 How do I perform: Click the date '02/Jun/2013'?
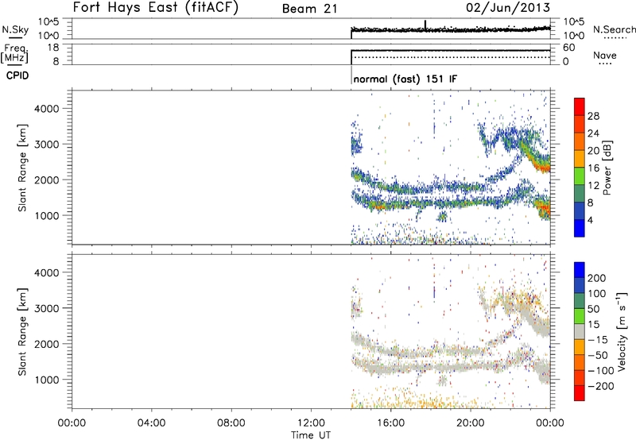508,7
